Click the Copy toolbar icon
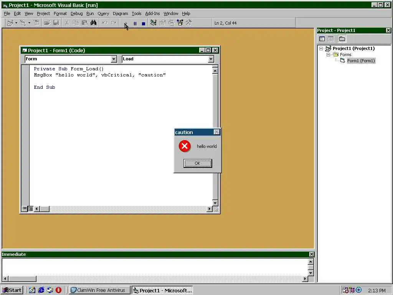 [76, 23]
